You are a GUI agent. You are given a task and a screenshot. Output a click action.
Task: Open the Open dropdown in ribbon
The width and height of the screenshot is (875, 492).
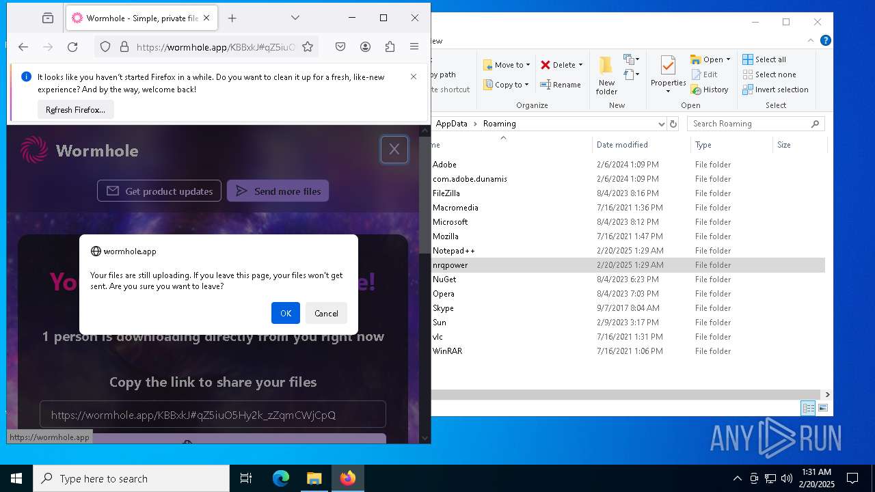click(x=710, y=59)
